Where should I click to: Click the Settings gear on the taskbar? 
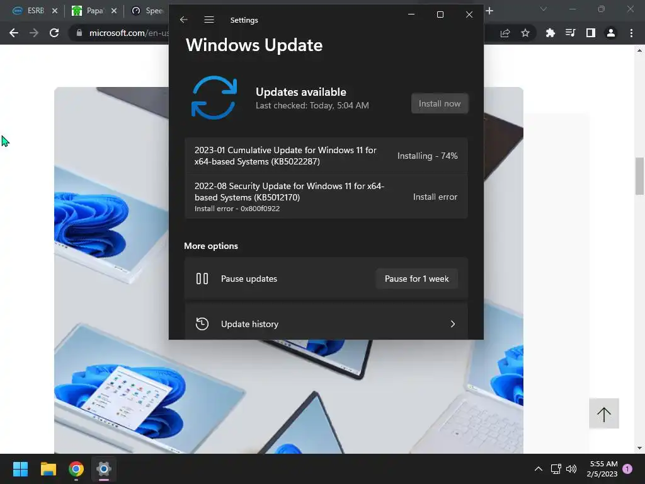tap(104, 469)
